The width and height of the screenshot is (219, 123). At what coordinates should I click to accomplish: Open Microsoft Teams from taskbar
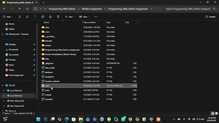95,119
